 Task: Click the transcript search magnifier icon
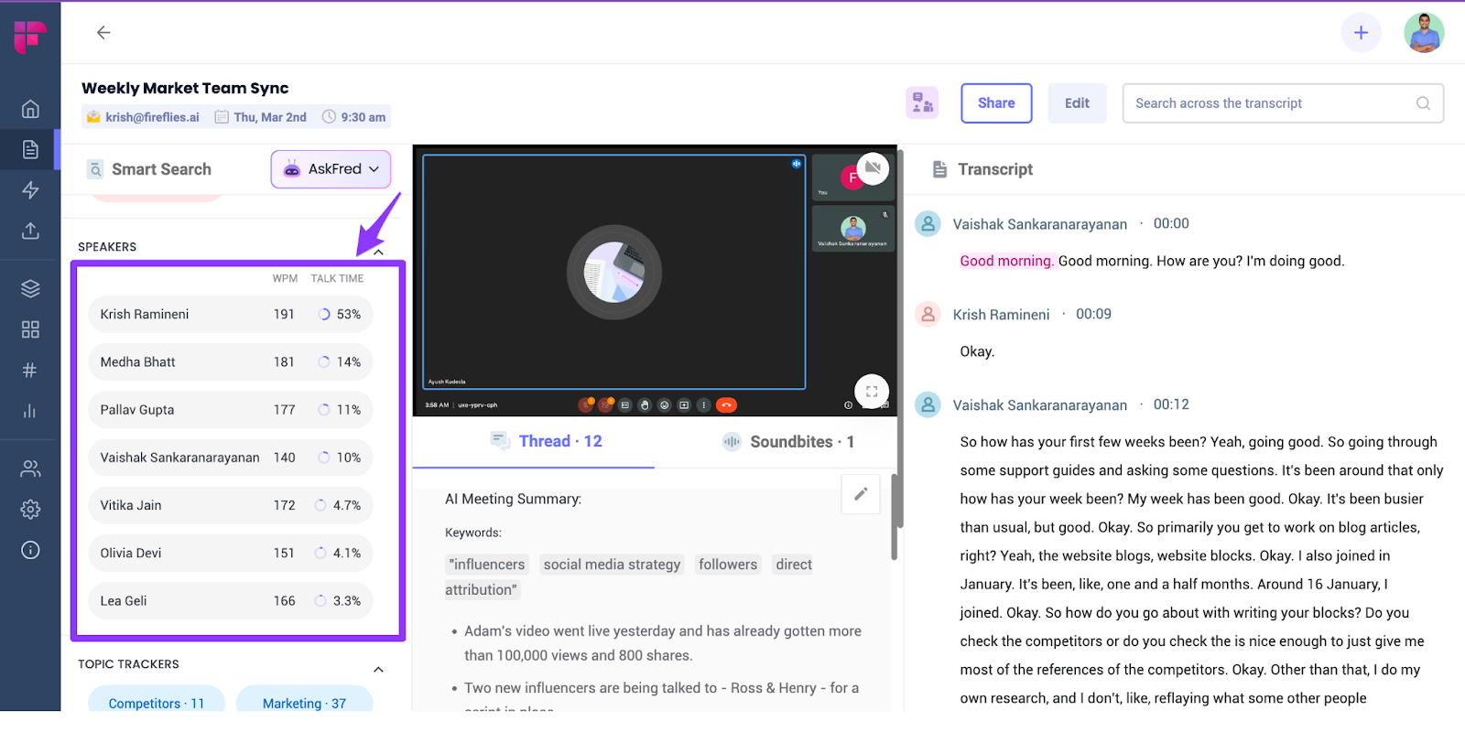(x=1423, y=103)
